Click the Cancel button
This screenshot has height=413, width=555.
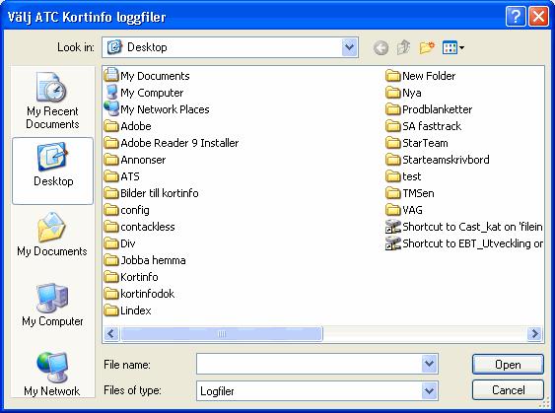508,390
